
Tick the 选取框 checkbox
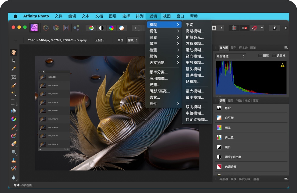coord(274,56)
